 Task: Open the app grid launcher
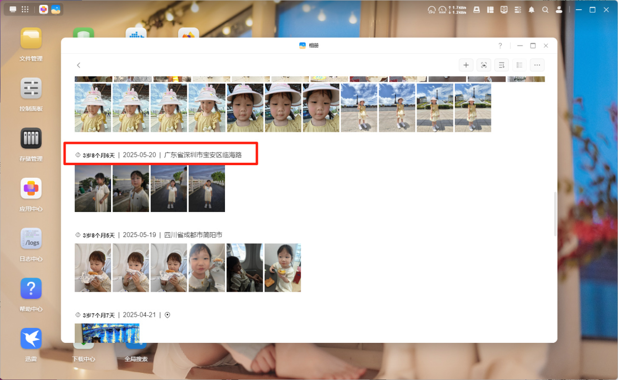click(25, 9)
